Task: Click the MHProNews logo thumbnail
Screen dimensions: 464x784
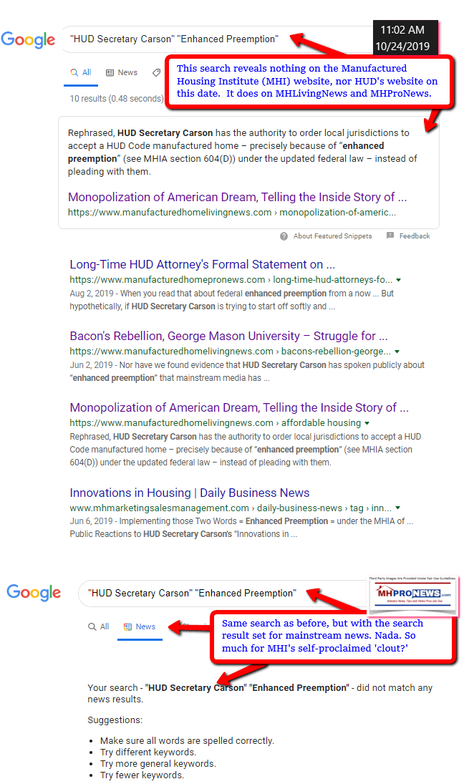Action: (413, 594)
